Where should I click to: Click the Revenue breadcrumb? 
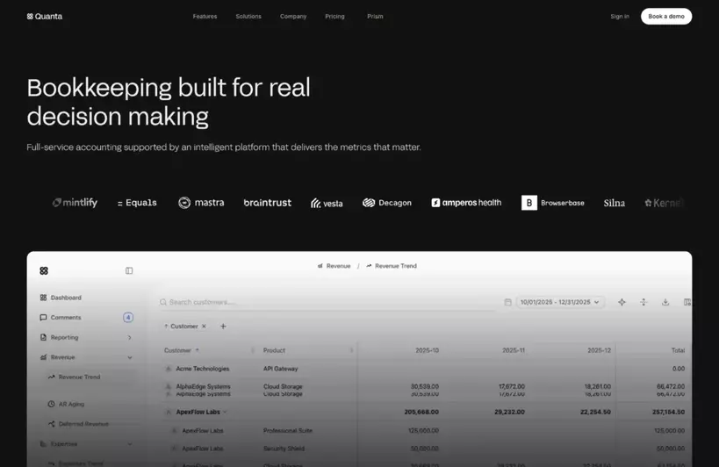pyautogui.click(x=334, y=266)
